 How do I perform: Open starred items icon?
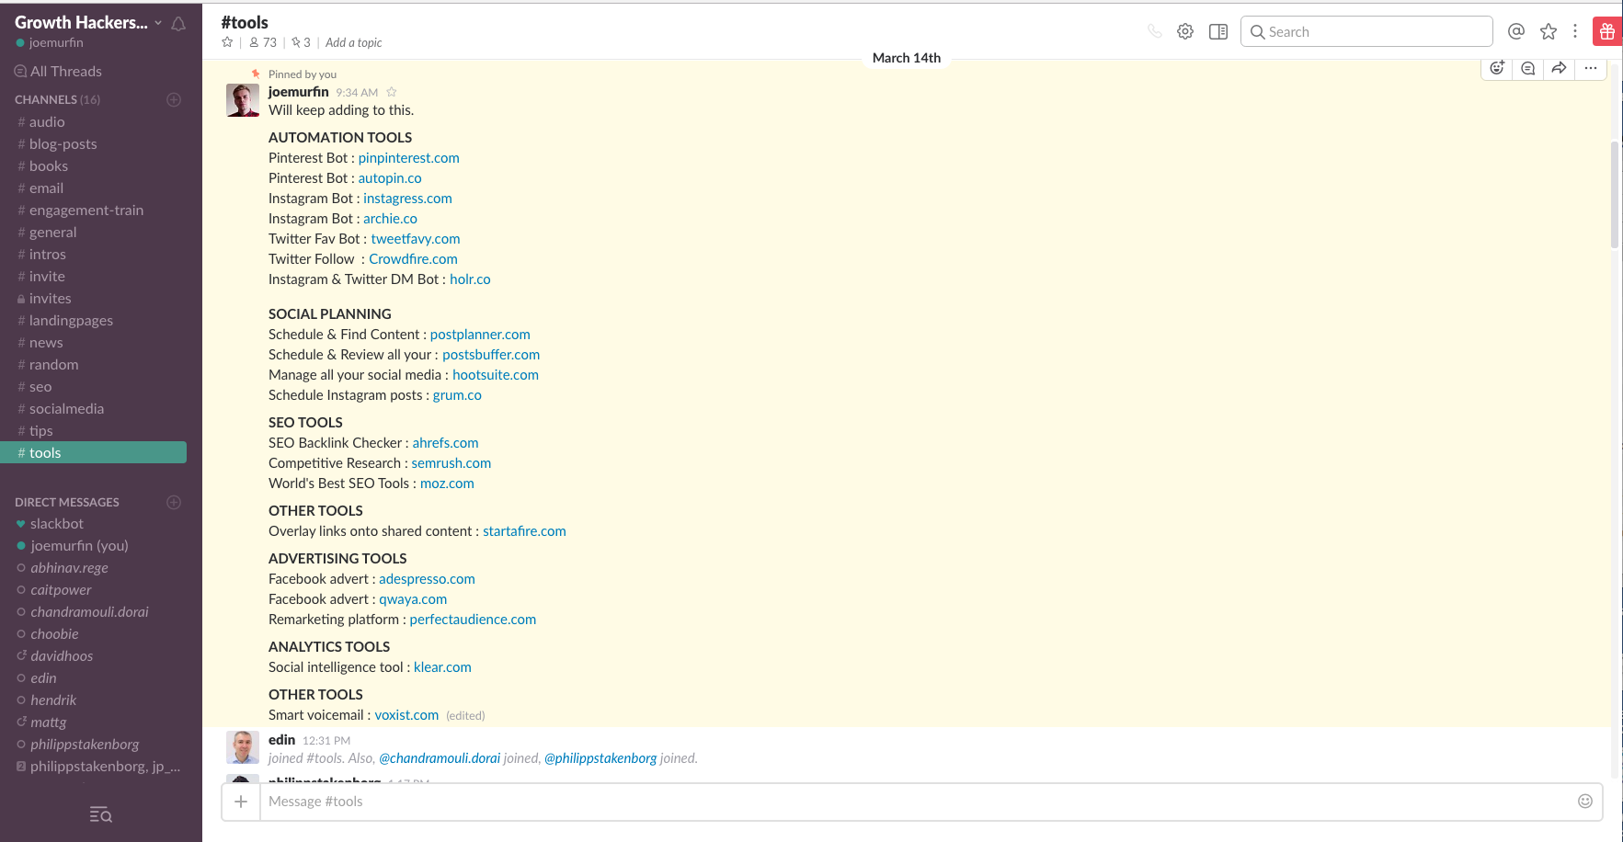pos(1549,31)
